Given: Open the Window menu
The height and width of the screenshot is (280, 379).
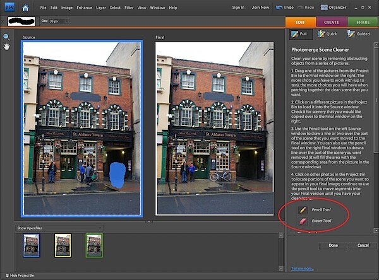Looking at the screenshot, I should [x=157, y=8].
